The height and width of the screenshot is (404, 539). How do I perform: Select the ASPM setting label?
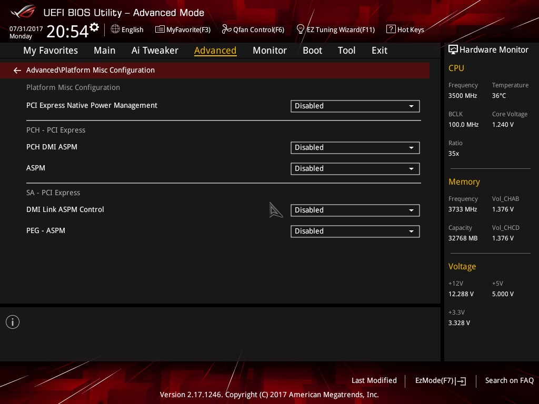(x=36, y=168)
